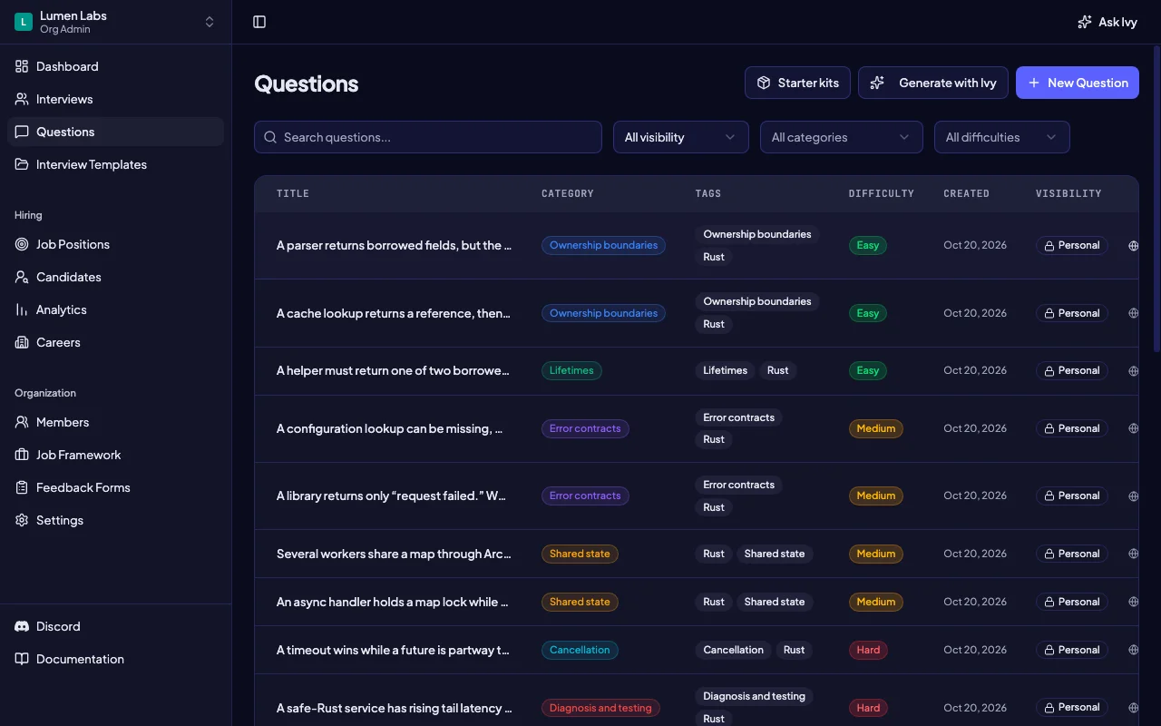This screenshot has width=1161, height=726.
Task: Click the Title column header
Action: point(293,193)
